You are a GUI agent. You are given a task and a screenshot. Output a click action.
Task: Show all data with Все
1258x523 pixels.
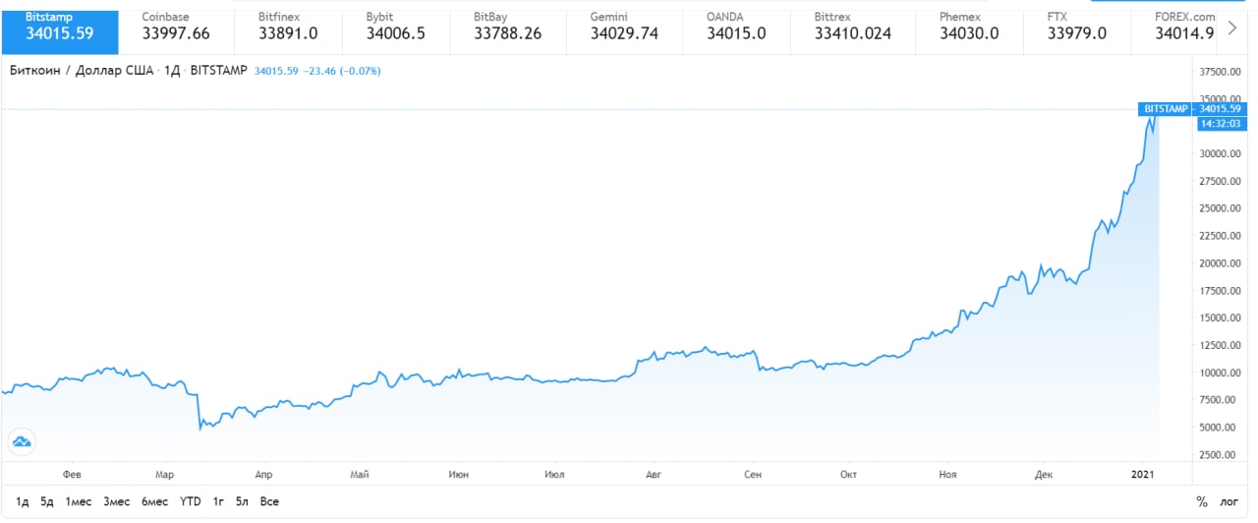tap(269, 501)
